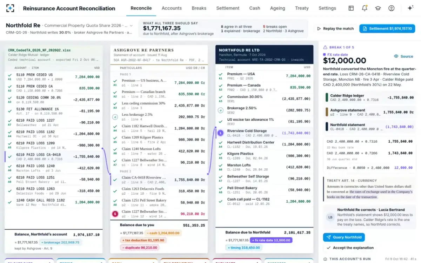Click the explained icon on Brokerage 2.50% row
421x263 pixels.
pyautogui.click(x=220, y=110)
